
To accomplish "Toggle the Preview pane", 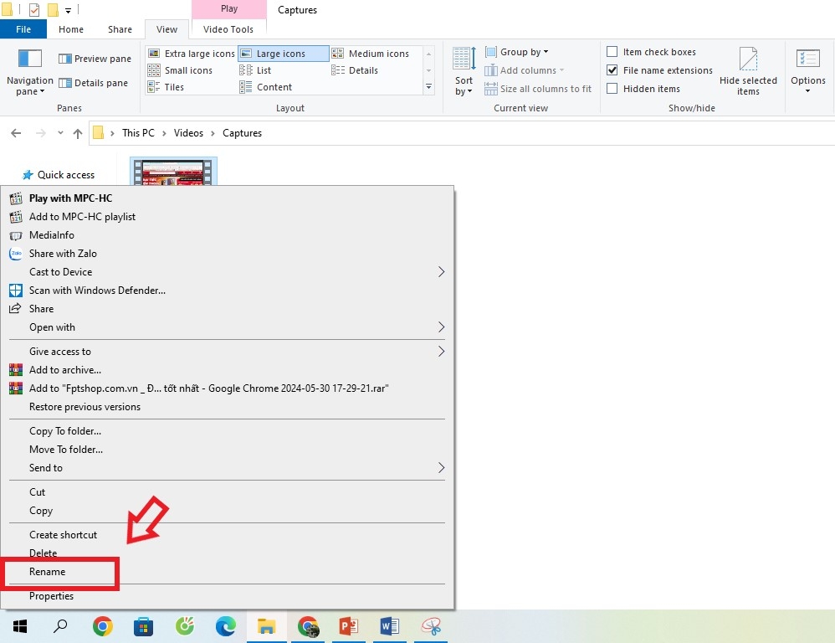I will [x=95, y=59].
